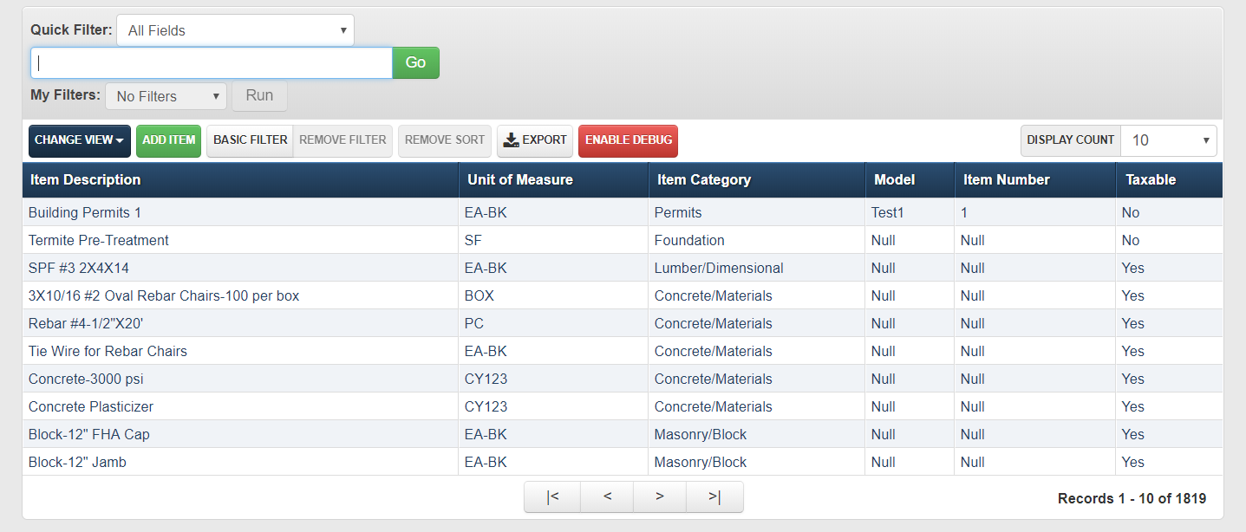The image size is (1246, 532).
Task: Select the Termite Pre-Treatment row
Action: [x=99, y=240]
